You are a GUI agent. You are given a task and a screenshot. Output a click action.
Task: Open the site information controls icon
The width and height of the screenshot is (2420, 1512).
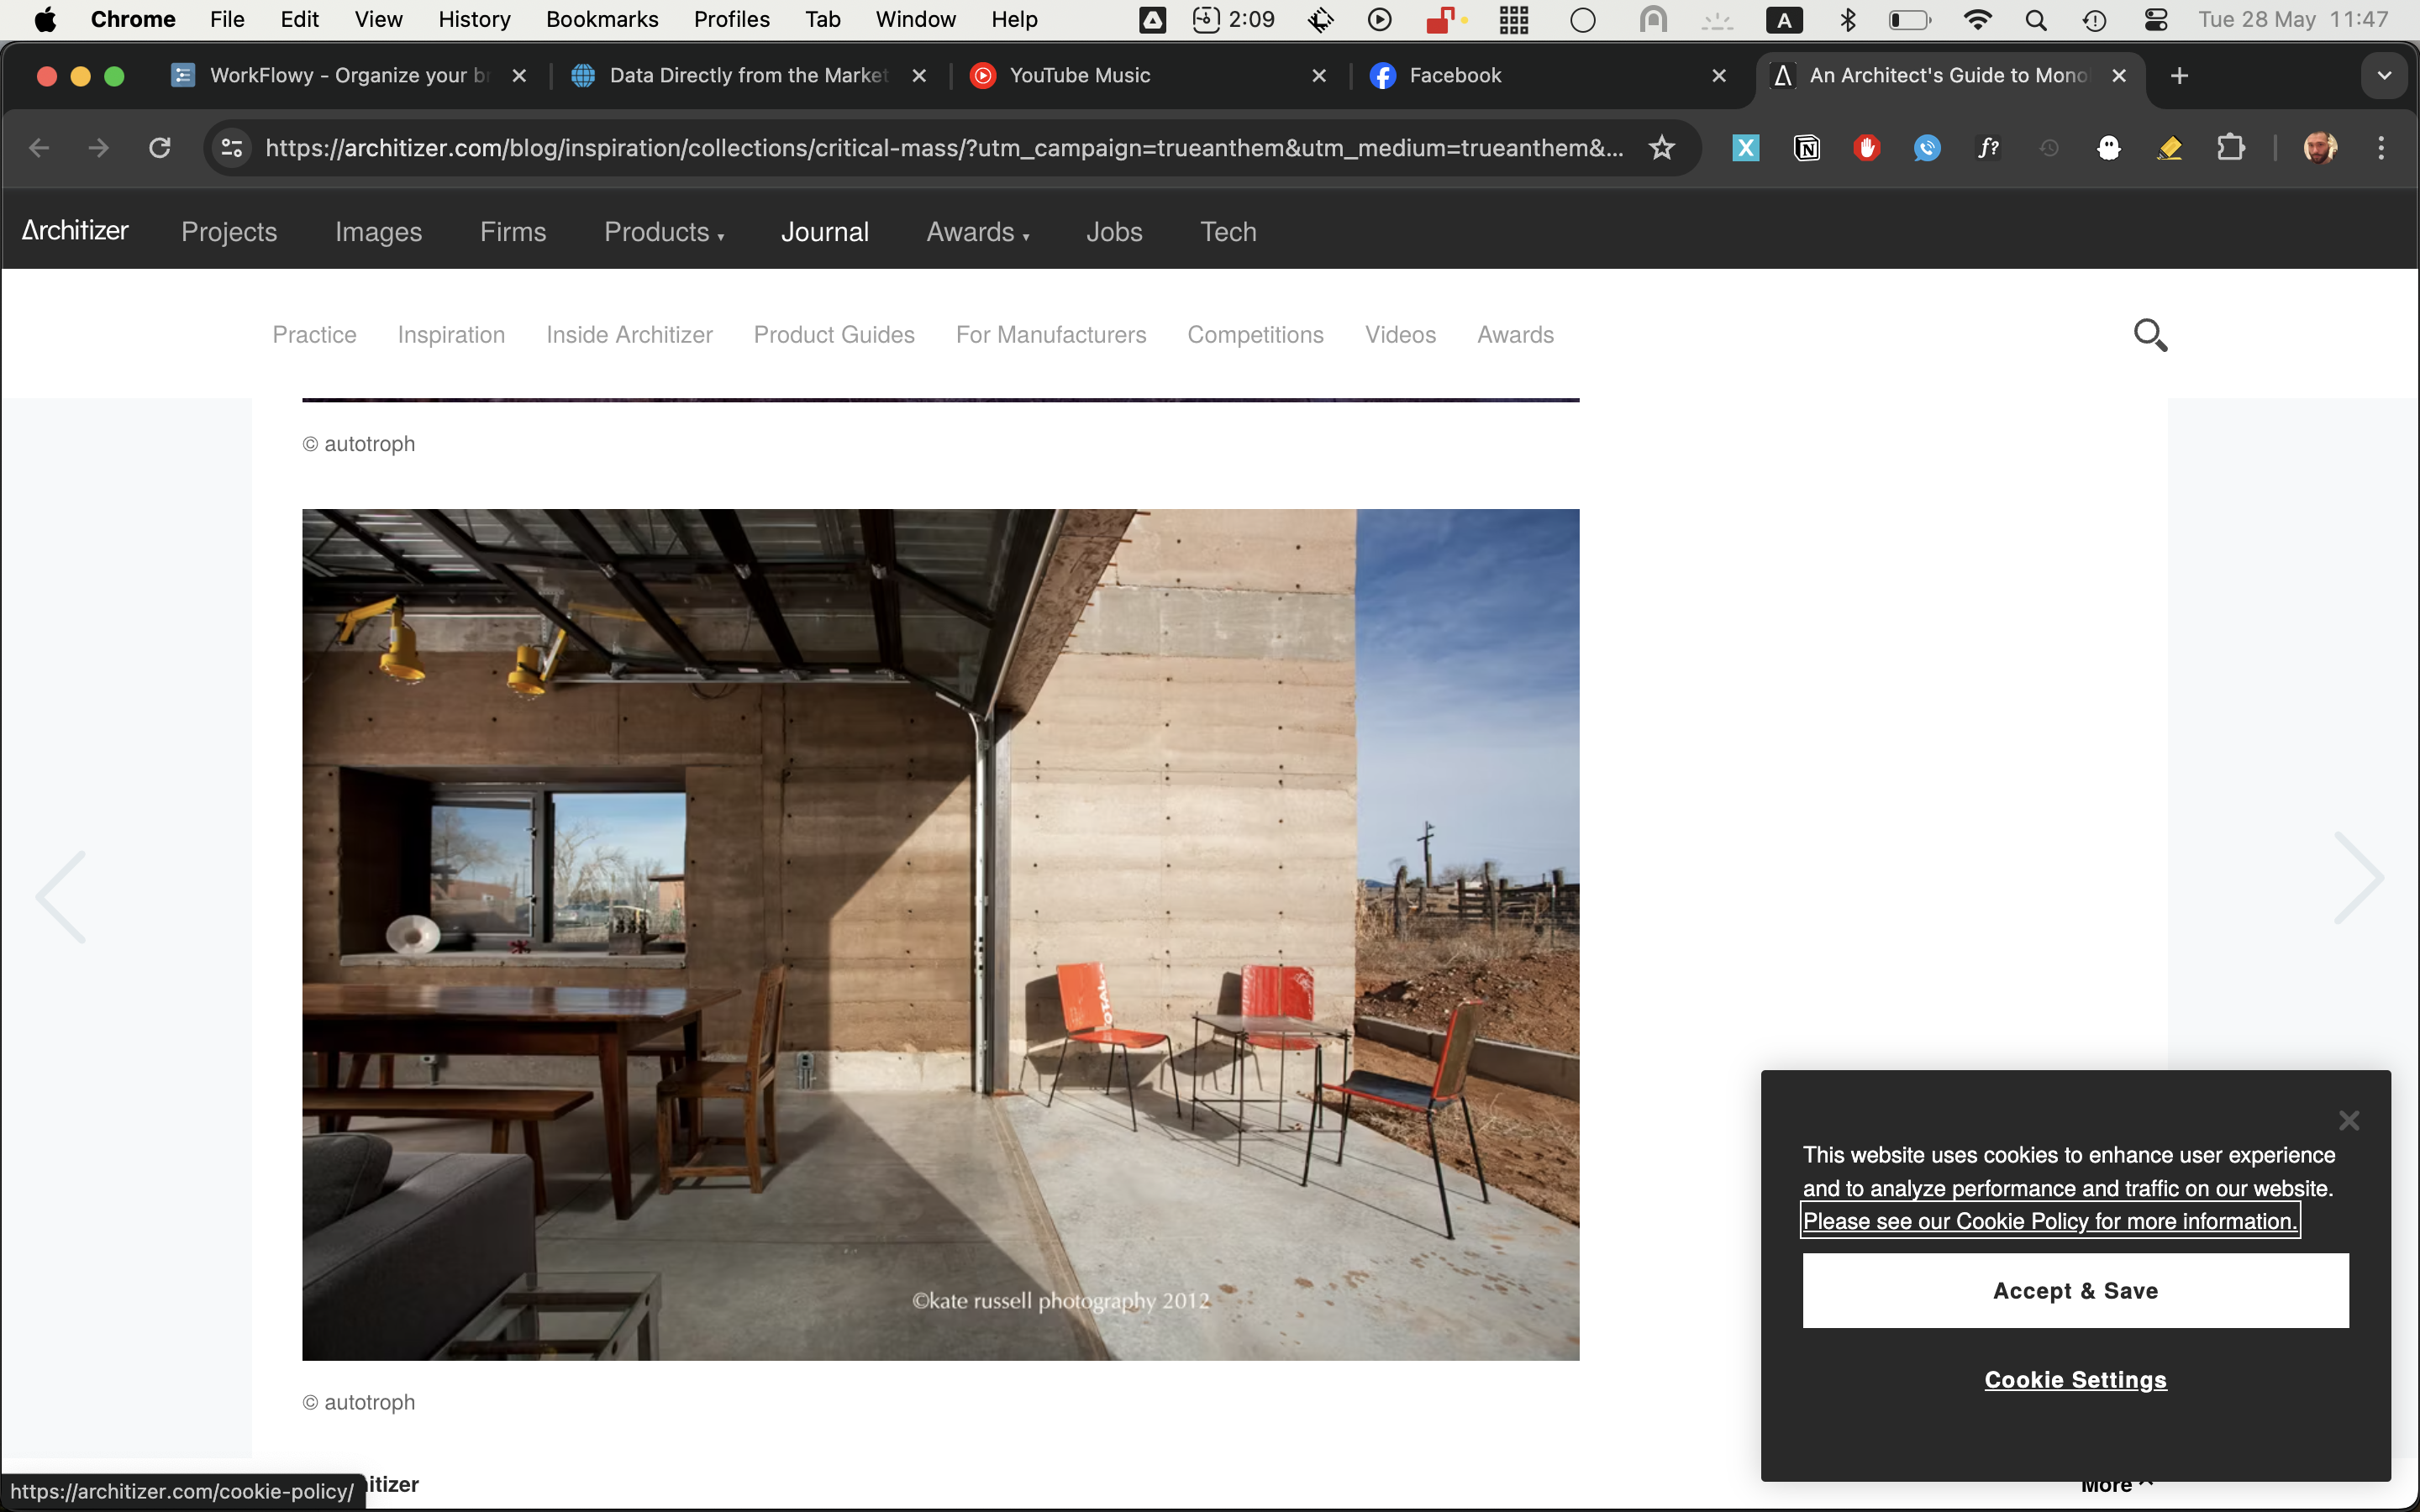[x=232, y=148]
